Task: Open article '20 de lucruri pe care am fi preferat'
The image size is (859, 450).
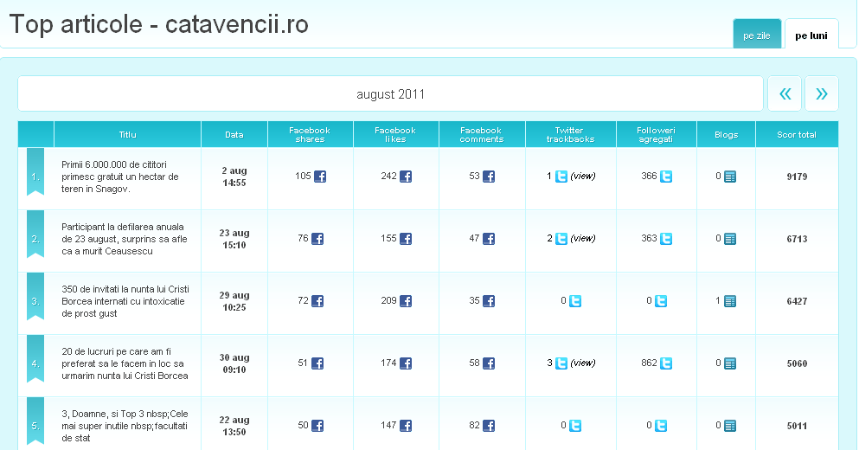Action: pyautogui.click(x=125, y=363)
